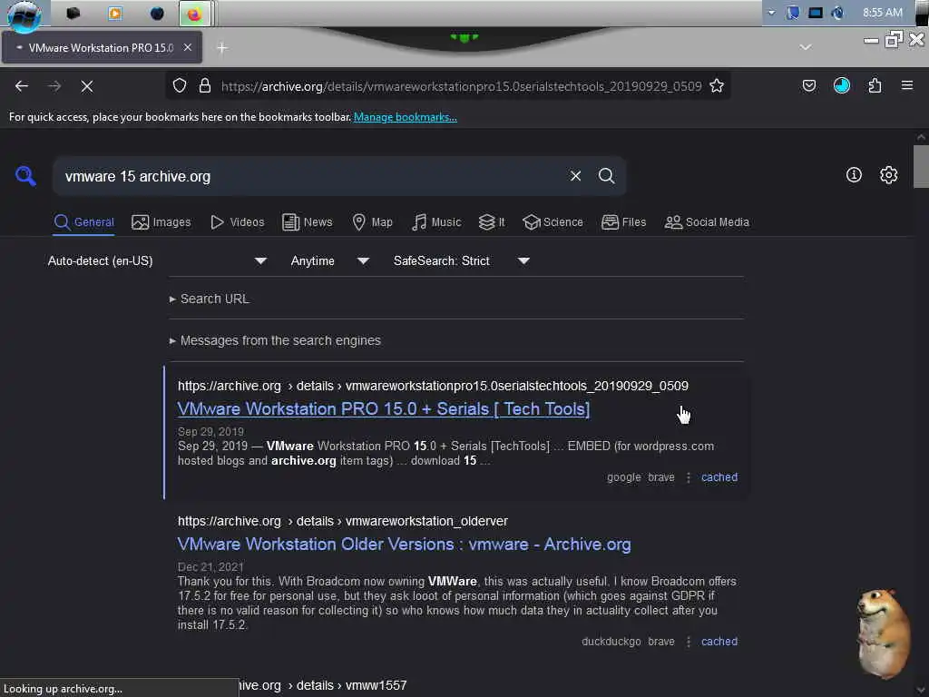Open the search info icon

click(x=854, y=175)
